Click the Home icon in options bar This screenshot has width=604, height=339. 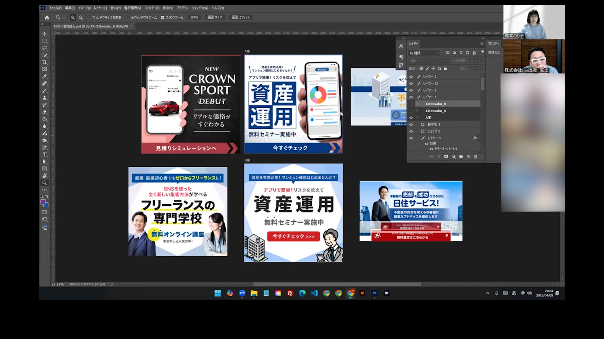[47, 18]
